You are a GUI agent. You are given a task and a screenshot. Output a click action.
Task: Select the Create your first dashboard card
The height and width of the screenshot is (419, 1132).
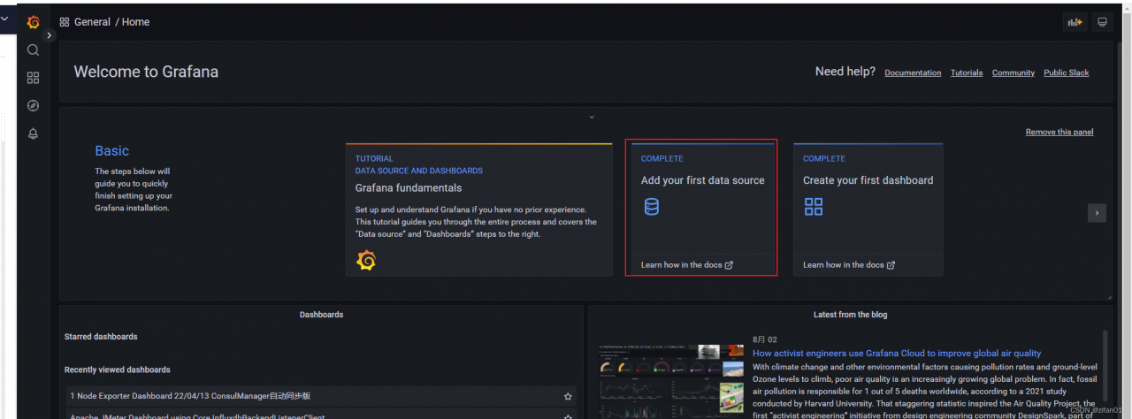868,209
